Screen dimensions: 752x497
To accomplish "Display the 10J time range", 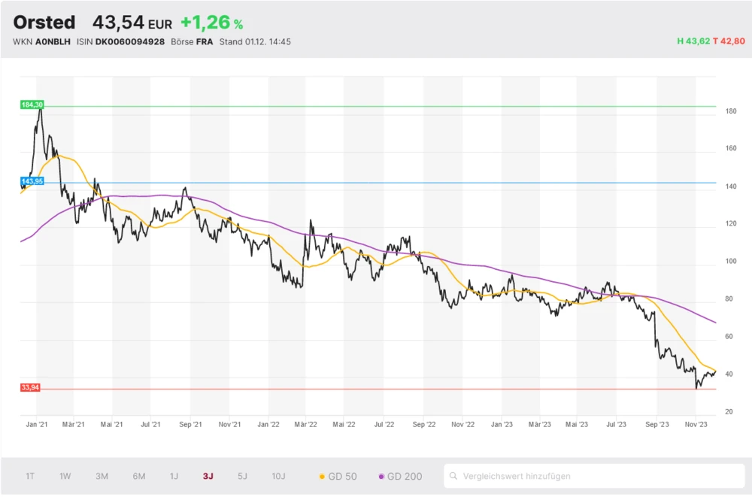I will [x=278, y=476].
